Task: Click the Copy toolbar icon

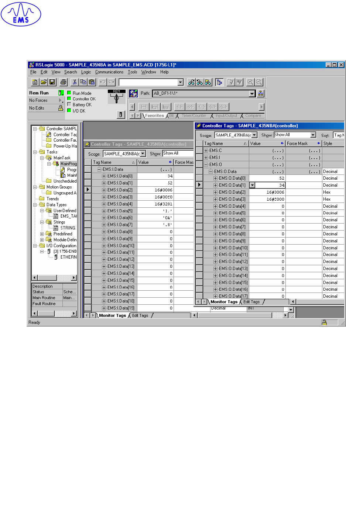Action: [83, 82]
